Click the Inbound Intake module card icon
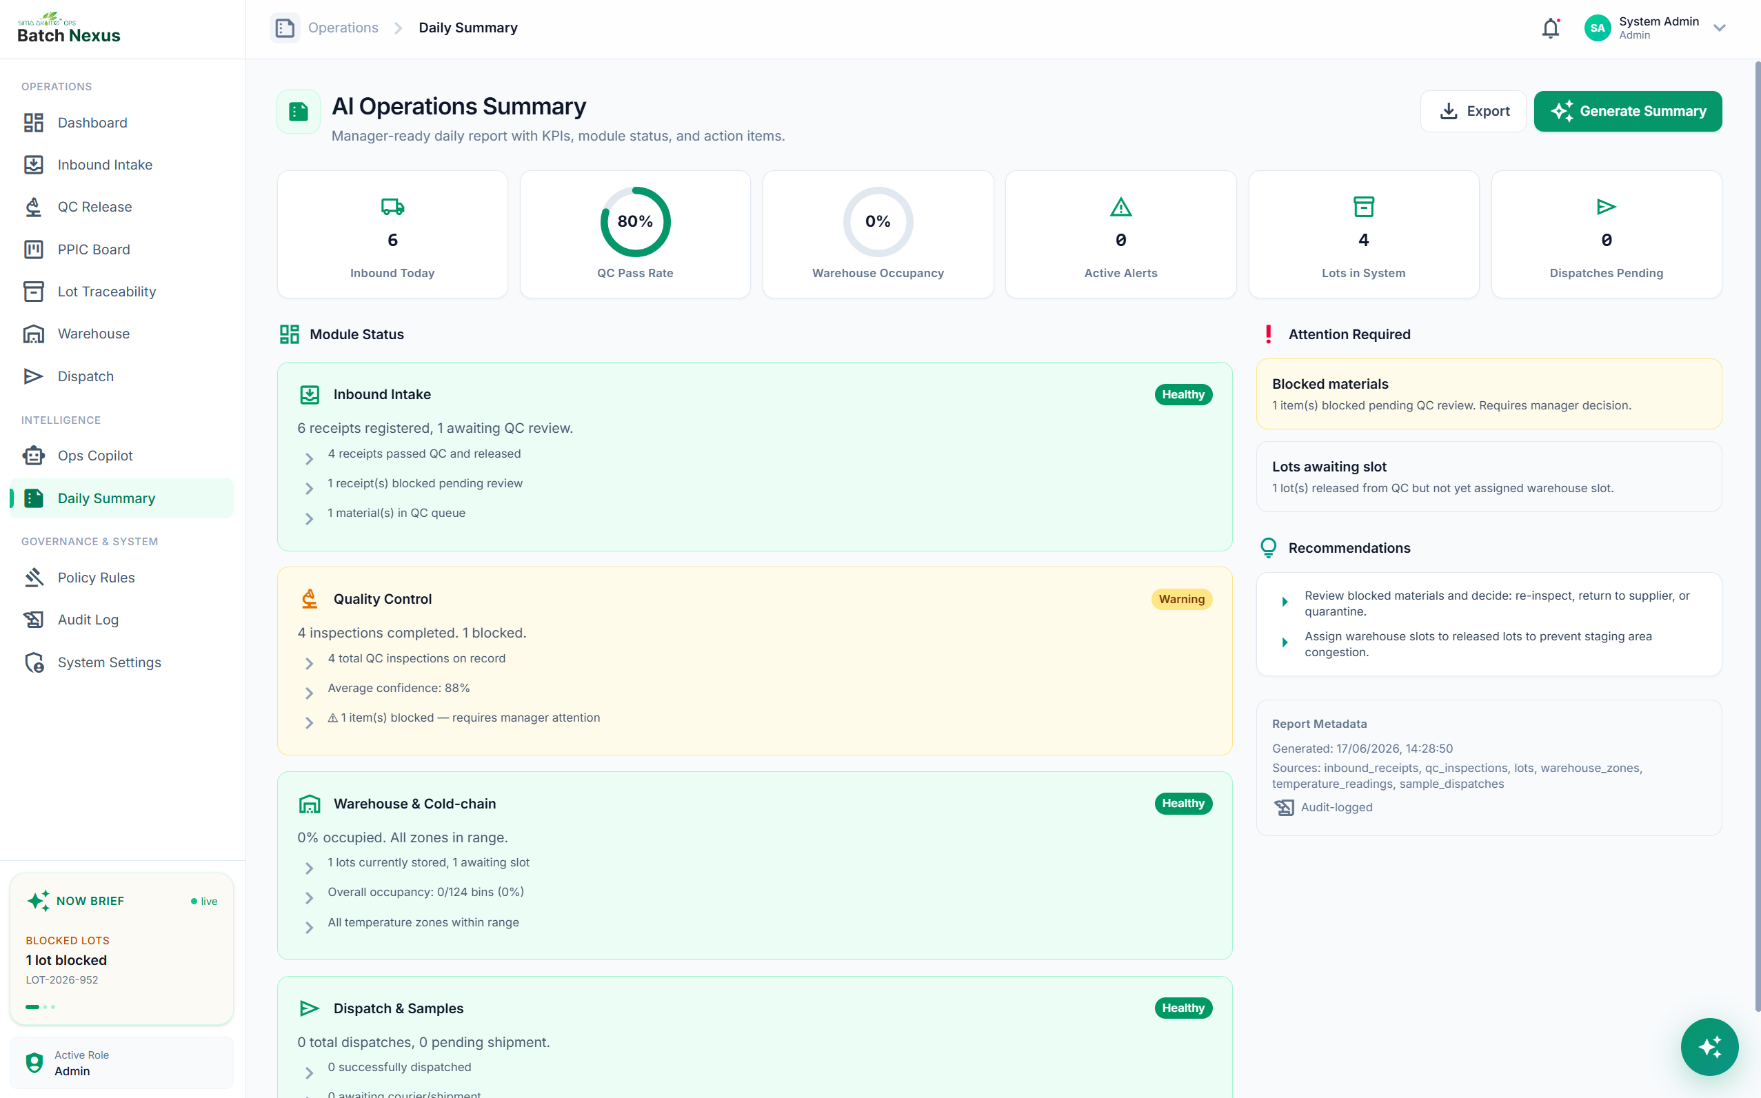 pyautogui.click(x=310, y=394)
